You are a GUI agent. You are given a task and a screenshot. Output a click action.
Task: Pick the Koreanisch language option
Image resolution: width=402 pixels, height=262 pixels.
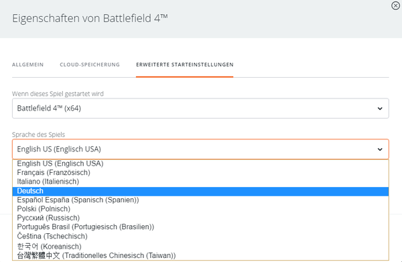[x=200, y=247]
